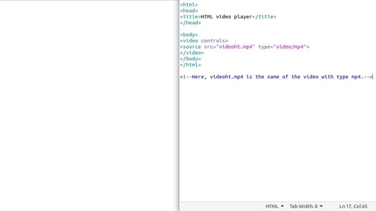Screen dimensions: 376x211
Task: Click the closing </title> tag
Action: (x=264, y=17)
